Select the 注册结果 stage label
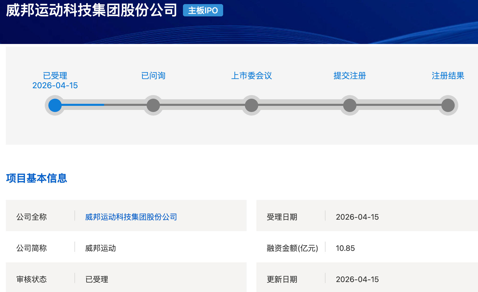 448,76
